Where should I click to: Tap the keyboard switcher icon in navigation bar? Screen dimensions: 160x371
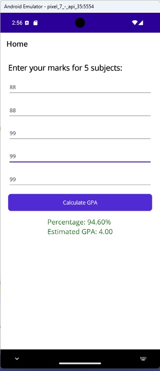[x=143, y=358]
